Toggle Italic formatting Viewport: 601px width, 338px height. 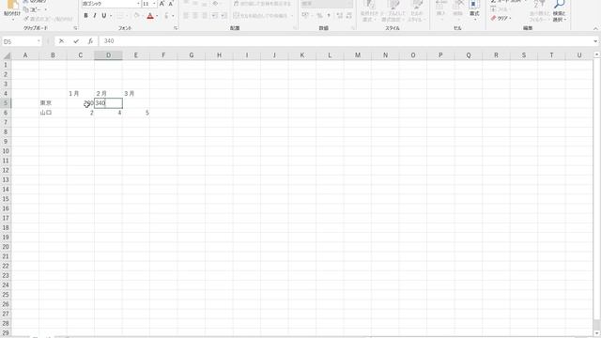tap(95, 16)
